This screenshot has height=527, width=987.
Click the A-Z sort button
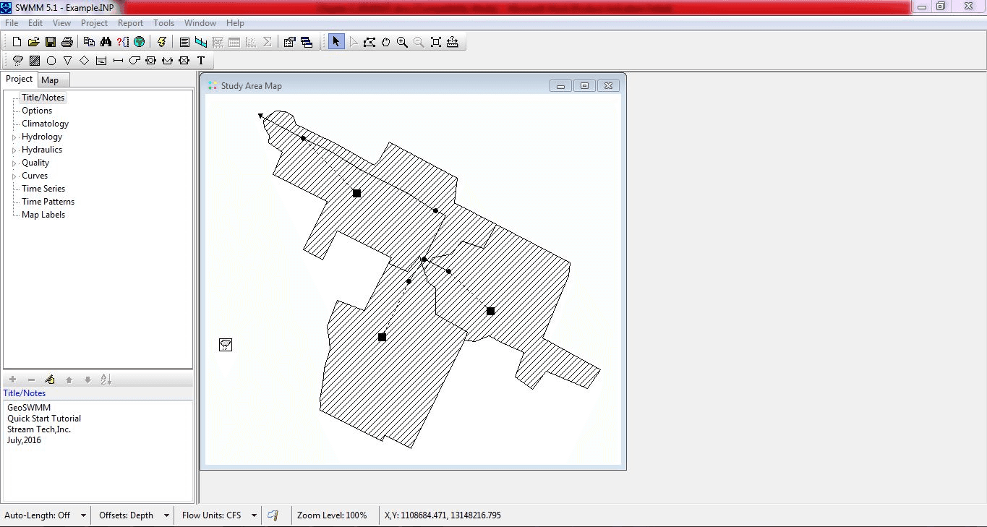pos(106,379)
